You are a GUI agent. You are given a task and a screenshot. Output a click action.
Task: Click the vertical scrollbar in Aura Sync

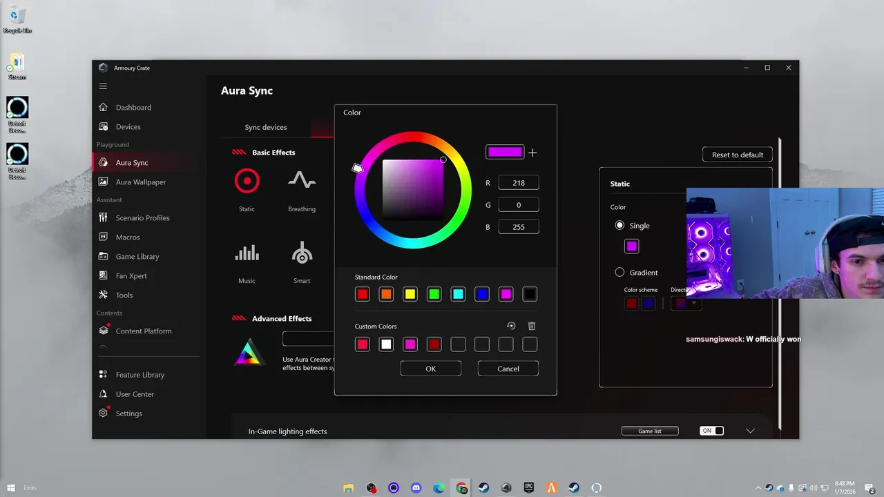point(780,283)
